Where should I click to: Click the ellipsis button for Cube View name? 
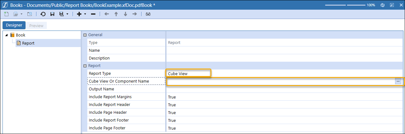click(398, 81)
